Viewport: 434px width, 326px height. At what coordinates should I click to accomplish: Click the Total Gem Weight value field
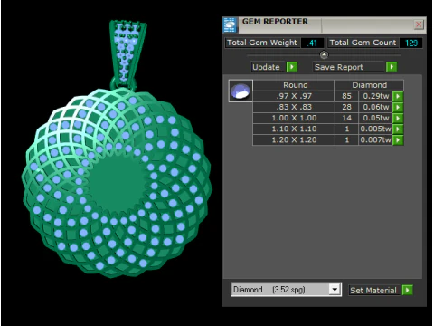pyautogui.click(x=312, y=43)
